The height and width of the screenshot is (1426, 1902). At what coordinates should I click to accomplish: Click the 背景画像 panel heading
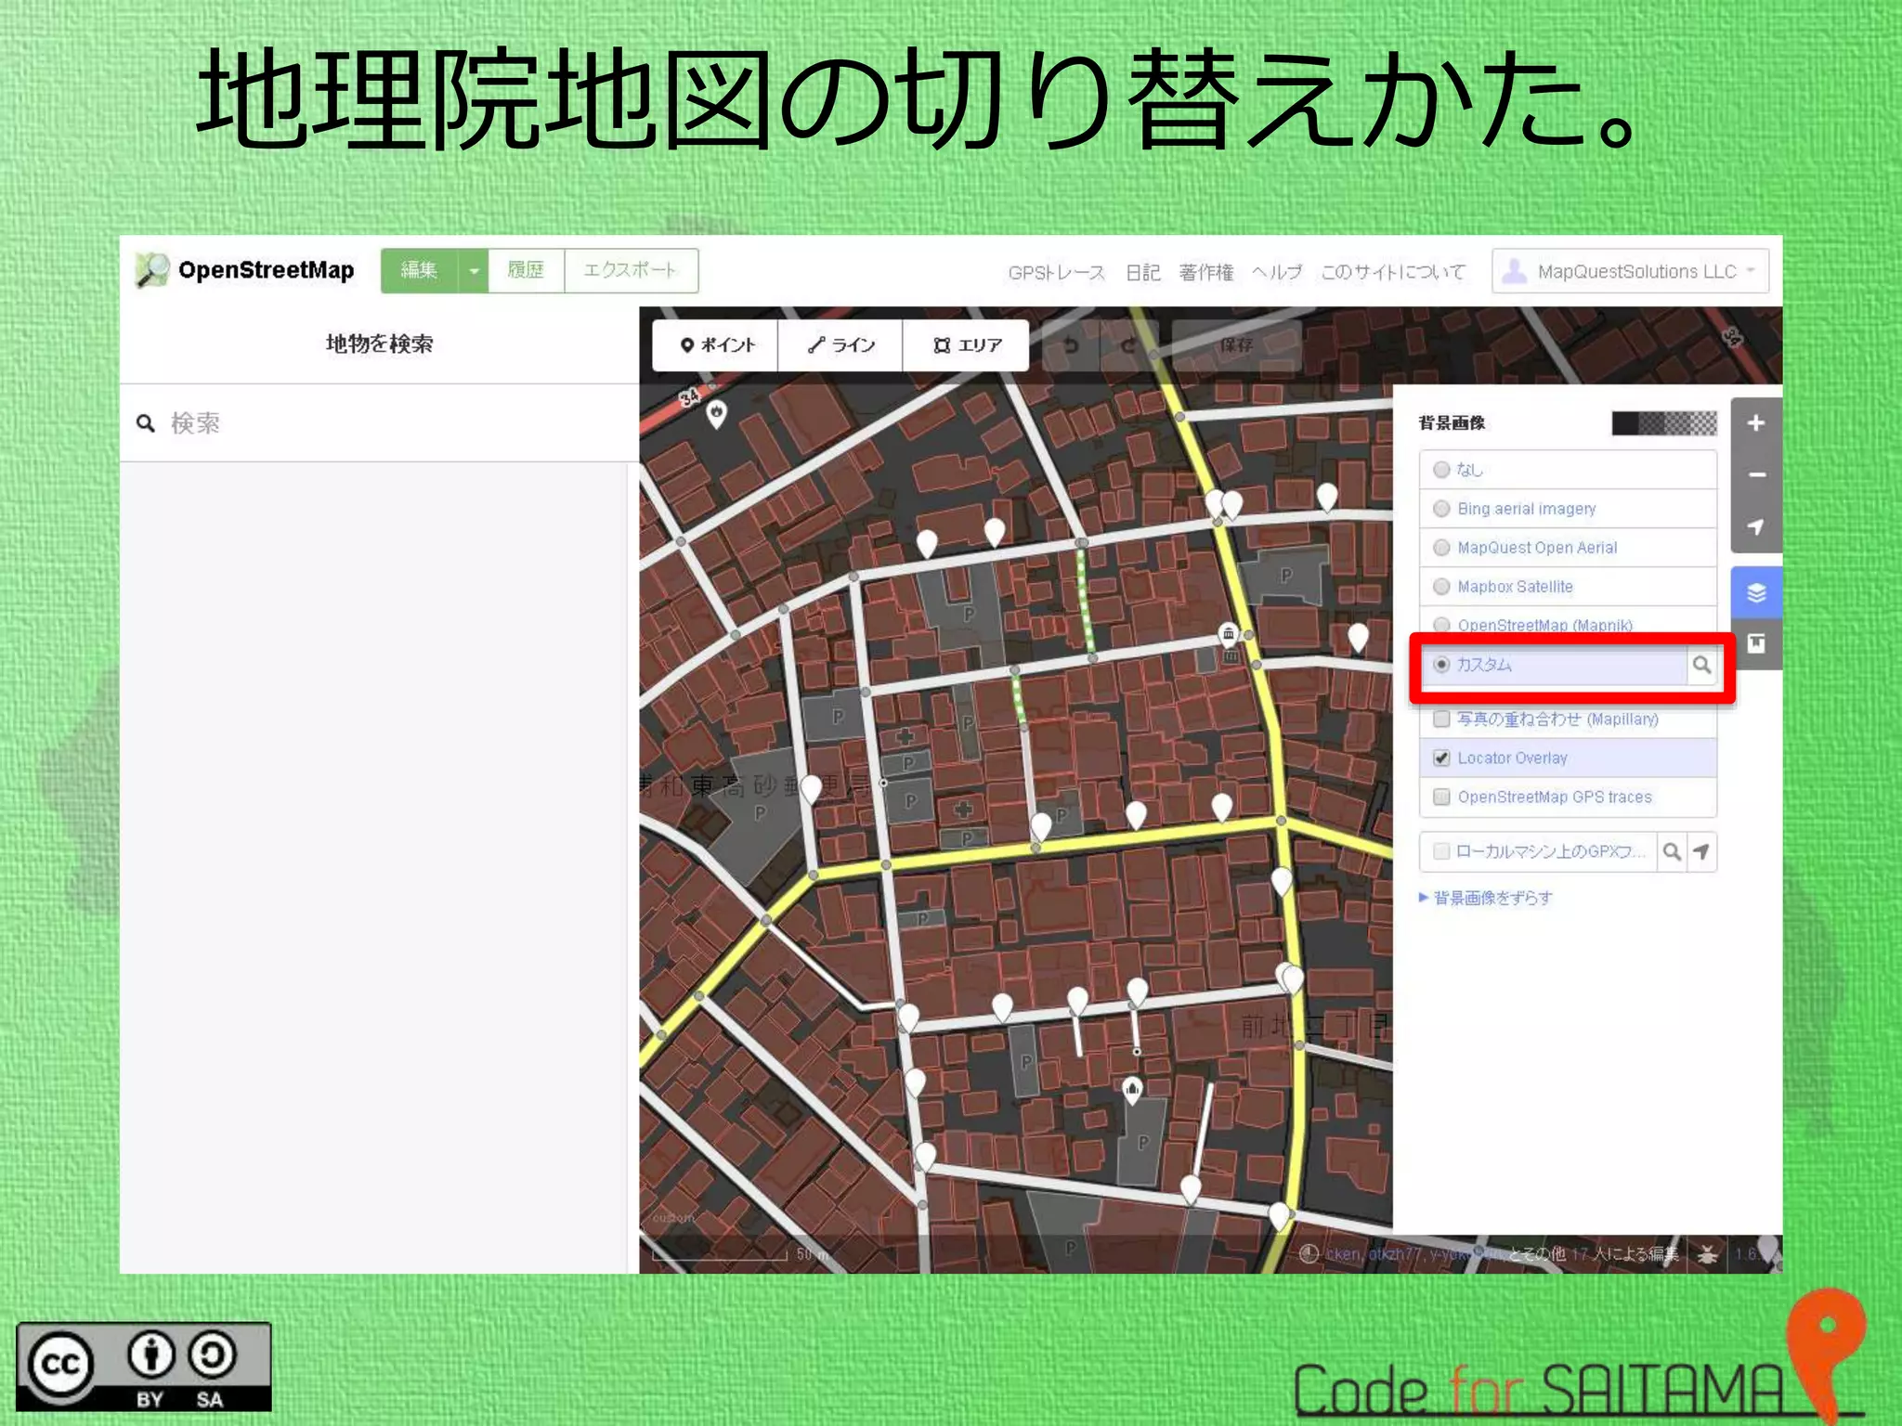[x=1452, y=423]
